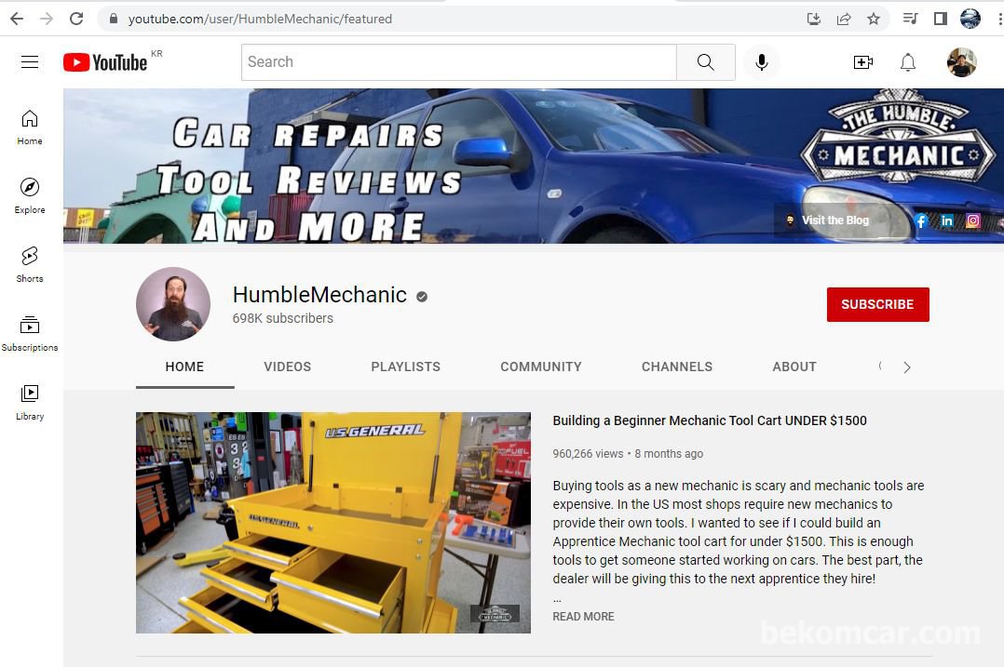Reload the page with the refresh icon
This screenshot has height=667, width=1004.
point(76,19)
